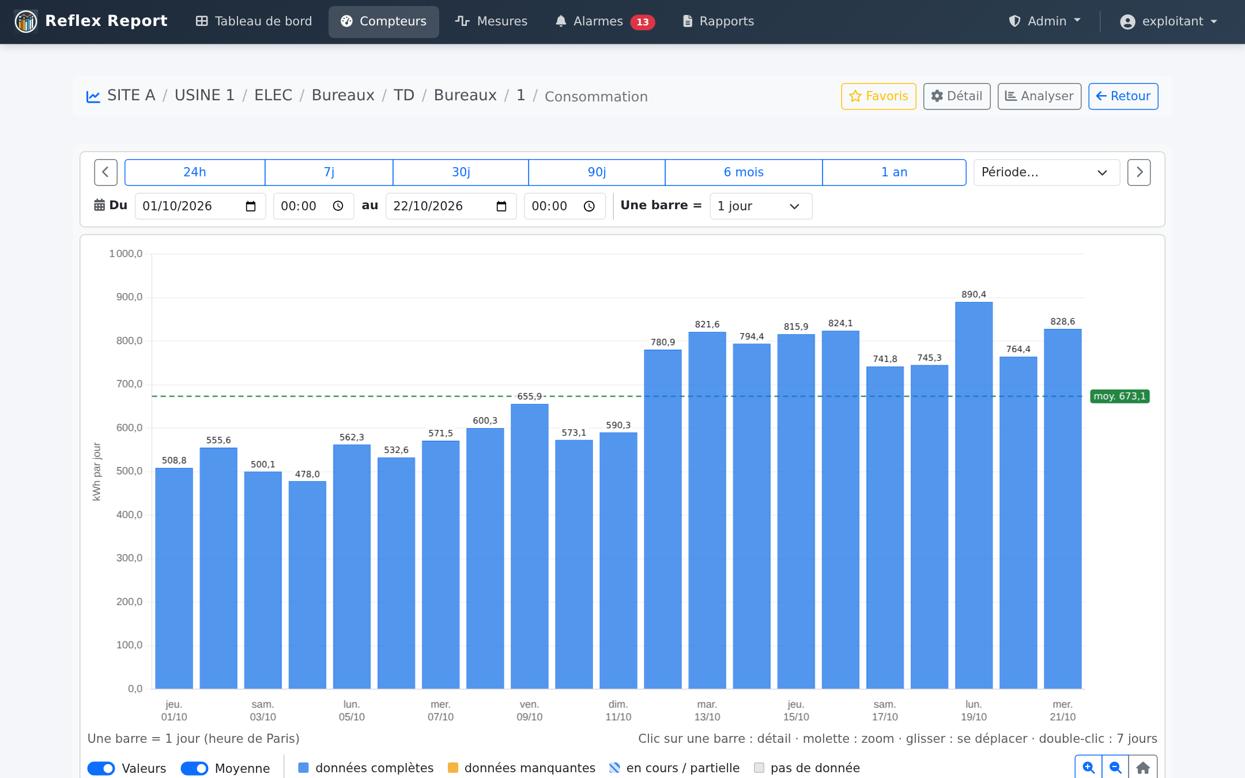Click the données complètes blue legend swatch

(304, 768)
